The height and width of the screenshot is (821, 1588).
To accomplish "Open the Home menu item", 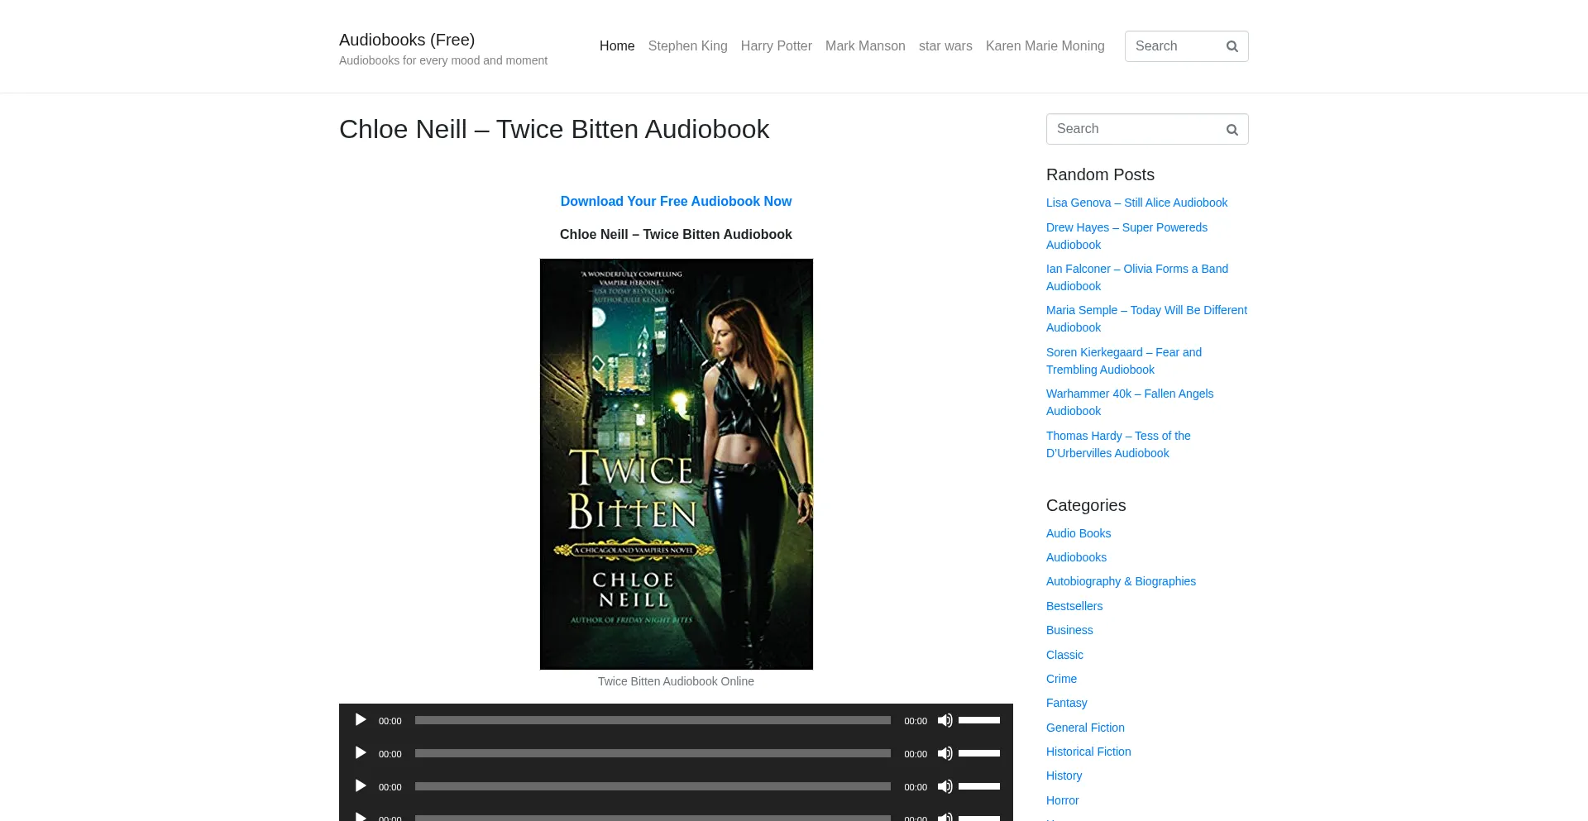I will (617, 46).
